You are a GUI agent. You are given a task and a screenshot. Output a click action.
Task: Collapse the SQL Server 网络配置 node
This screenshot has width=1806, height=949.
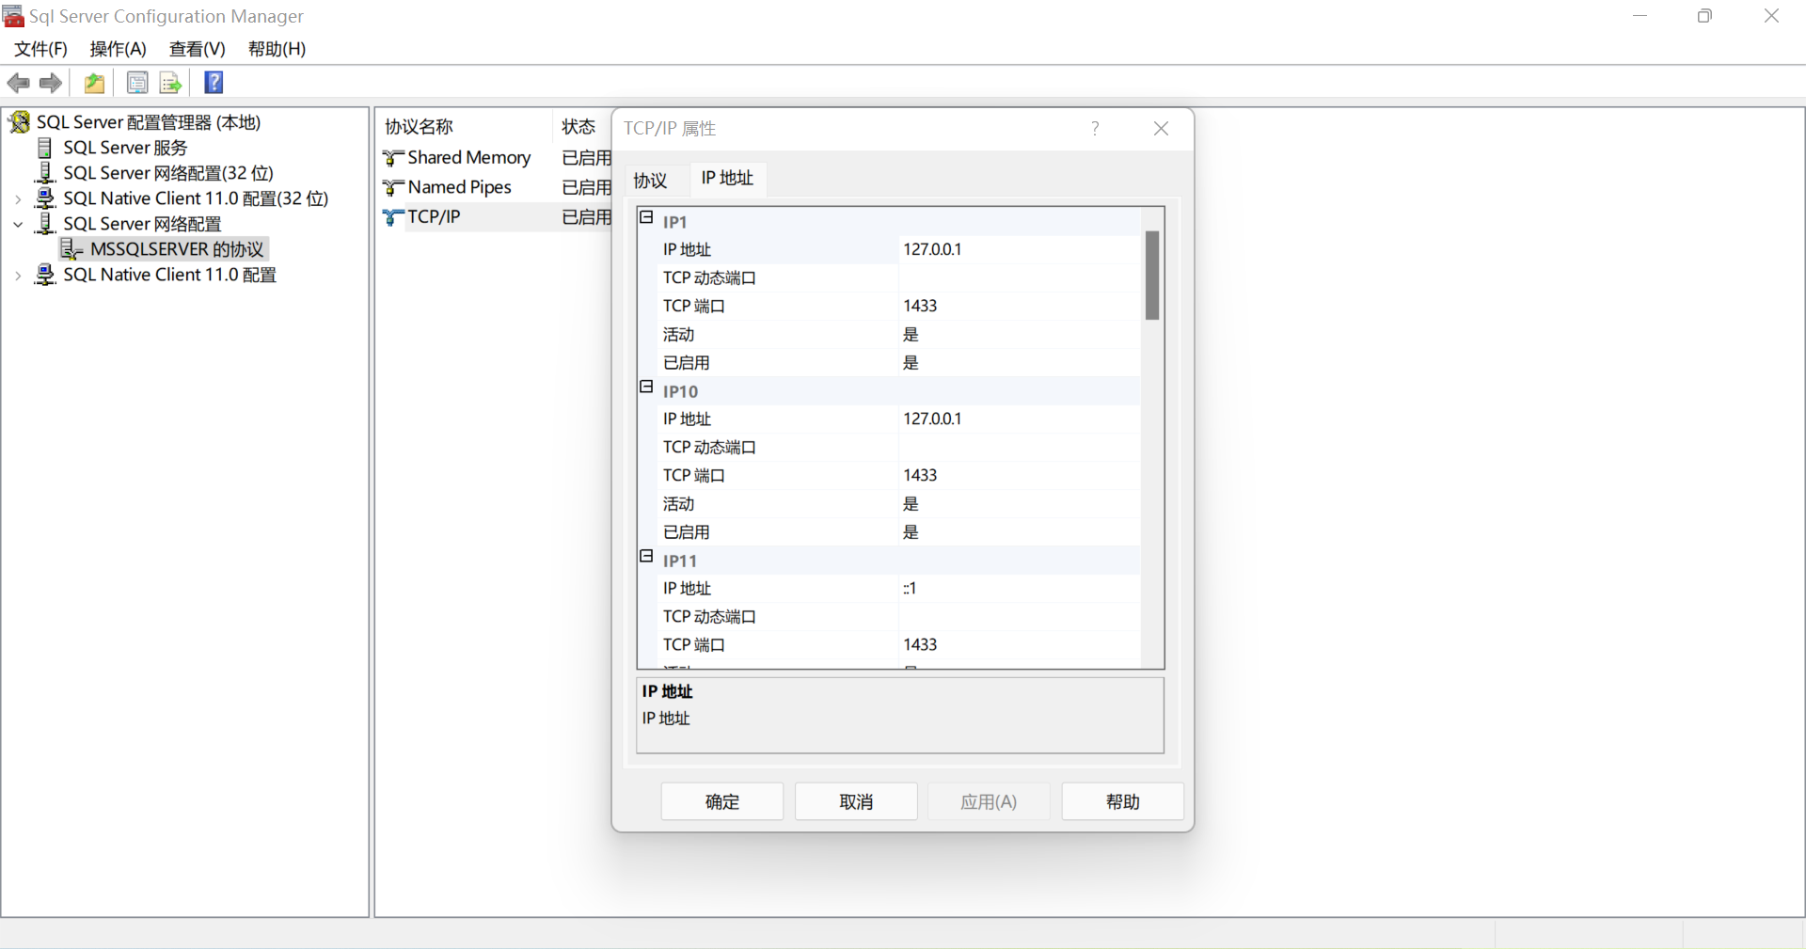point(18,225)
